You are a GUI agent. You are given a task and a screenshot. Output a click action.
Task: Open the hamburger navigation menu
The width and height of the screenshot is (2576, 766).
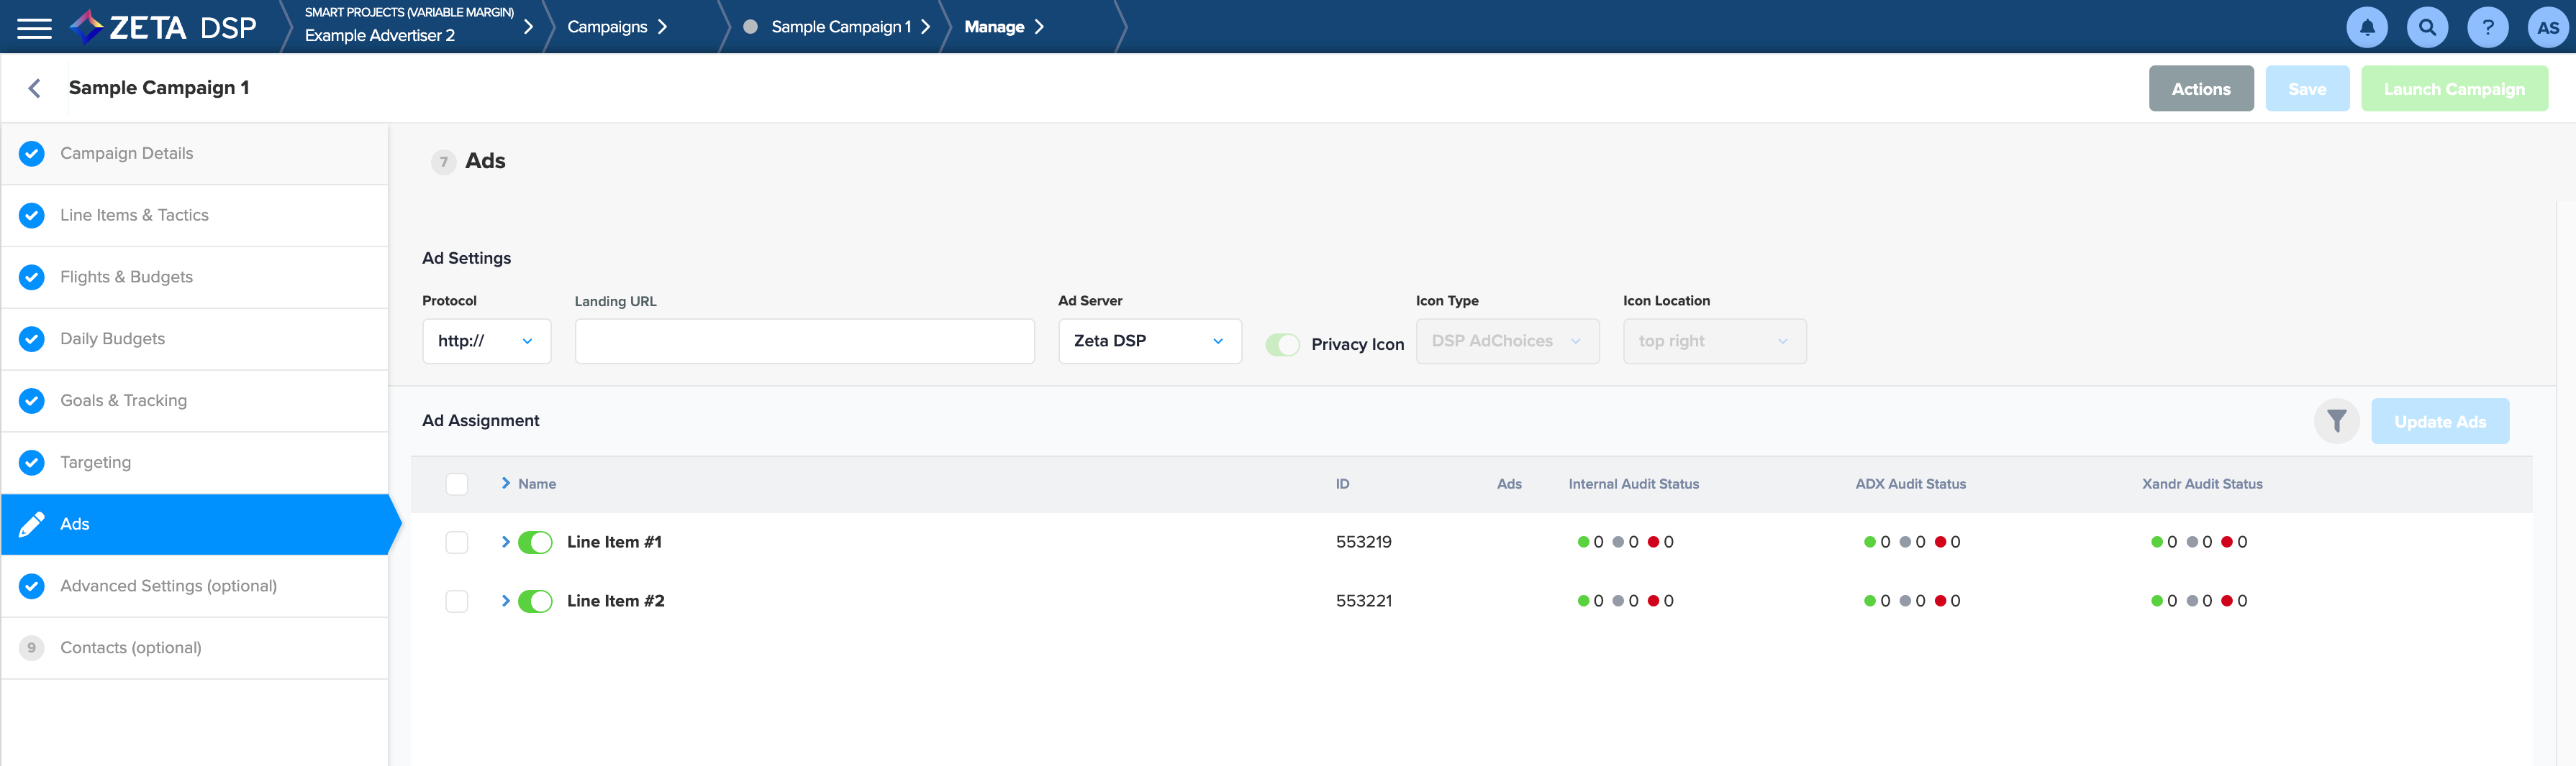point(34,28)
